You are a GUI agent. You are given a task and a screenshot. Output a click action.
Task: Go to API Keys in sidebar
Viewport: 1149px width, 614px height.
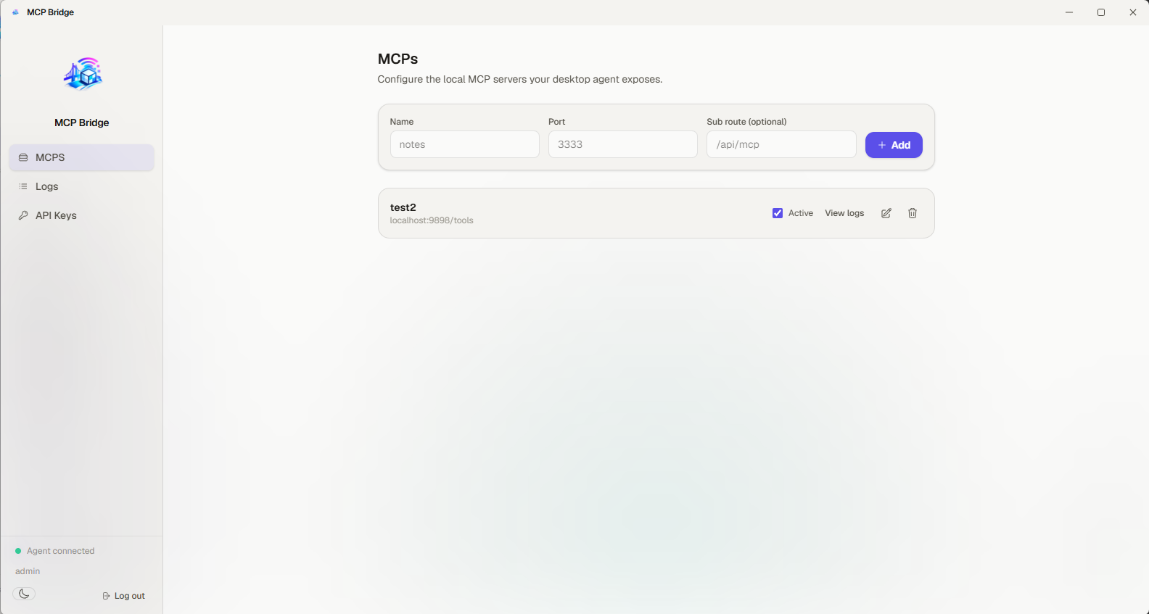coord(81,215)
